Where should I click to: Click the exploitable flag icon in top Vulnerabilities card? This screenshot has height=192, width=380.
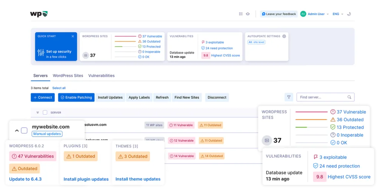click(203, 42)
